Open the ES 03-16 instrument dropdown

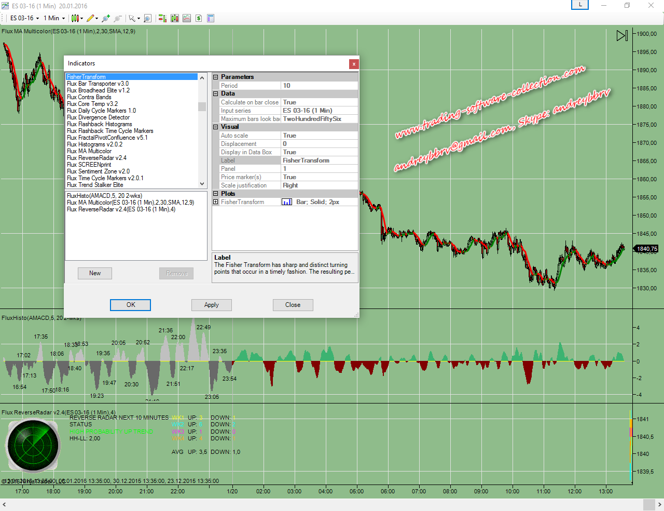[x=24, y=18]
